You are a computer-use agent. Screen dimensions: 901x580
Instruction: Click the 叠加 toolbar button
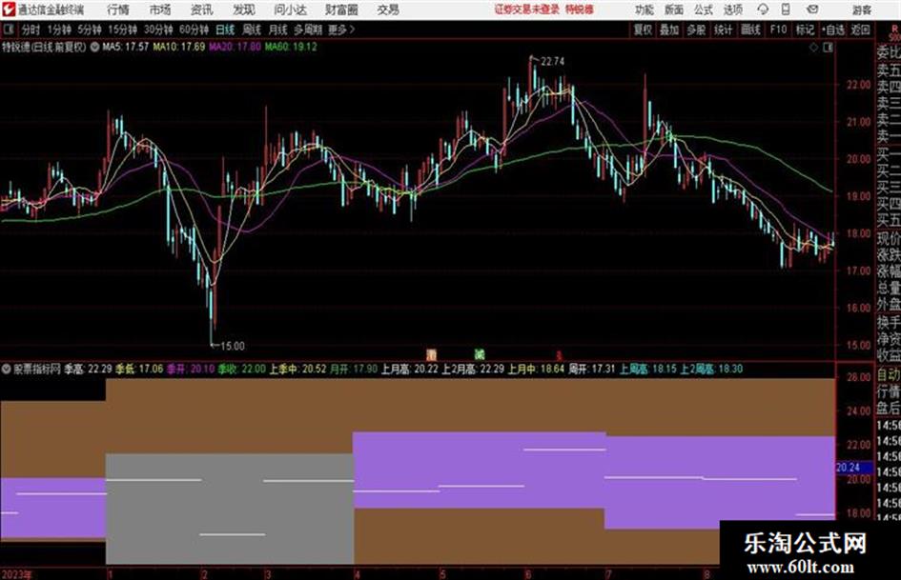pyautogui.click(x=669, y=30)
